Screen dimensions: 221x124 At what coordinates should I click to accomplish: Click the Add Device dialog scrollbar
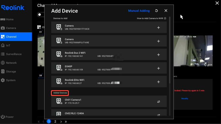point(169,50)
